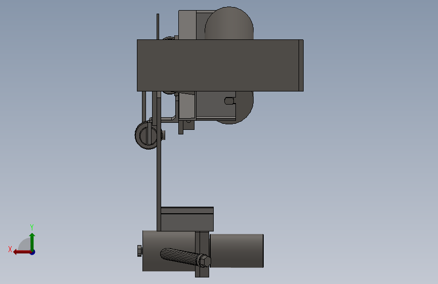Select the hex bolt head left of the lower cylinder
Viewport: 438px width, 284px height.
pyautogui.click(x=139, y=251)
